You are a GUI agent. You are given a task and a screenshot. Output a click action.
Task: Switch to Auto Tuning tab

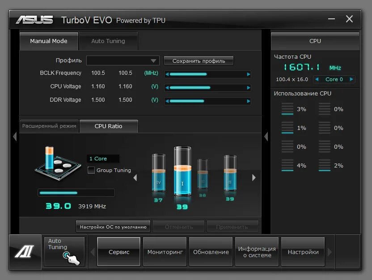(x=108, y=41)
